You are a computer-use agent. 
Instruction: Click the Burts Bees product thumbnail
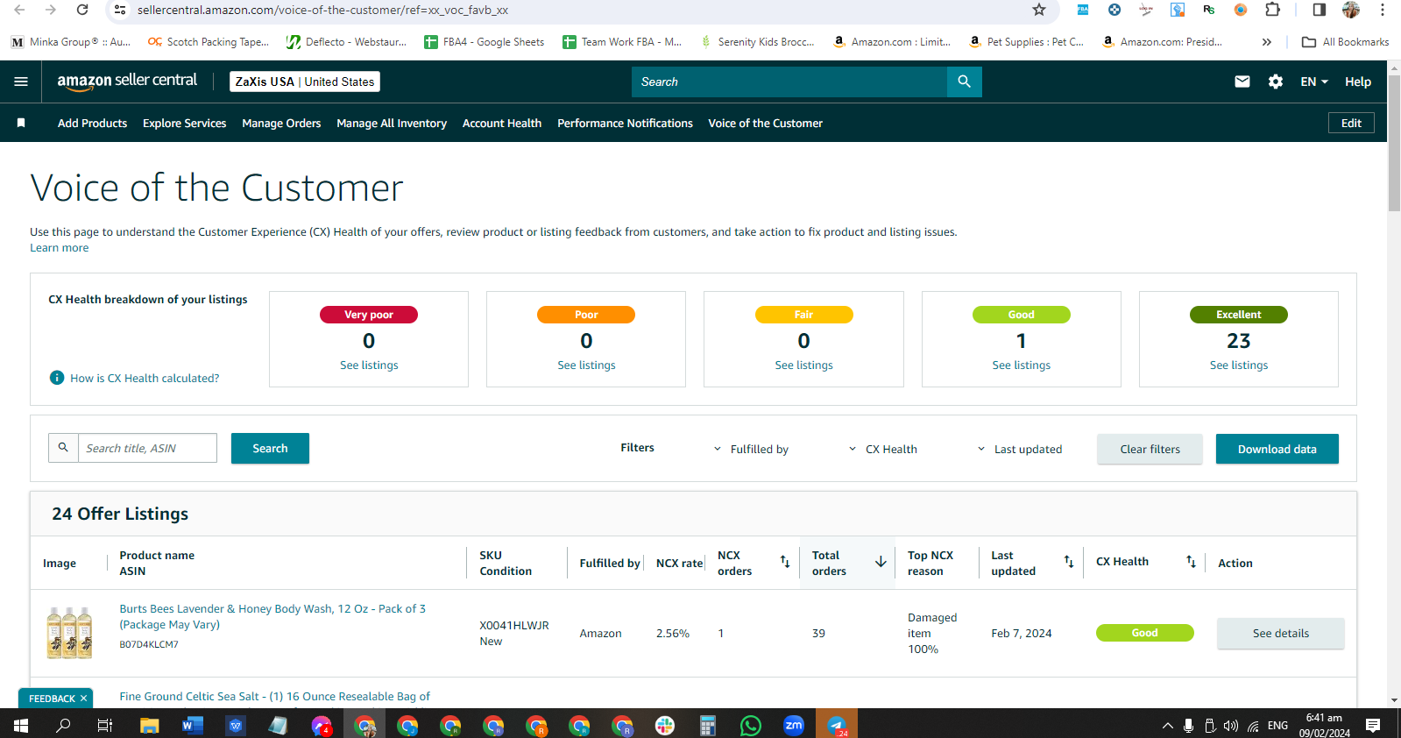[69, 633]
